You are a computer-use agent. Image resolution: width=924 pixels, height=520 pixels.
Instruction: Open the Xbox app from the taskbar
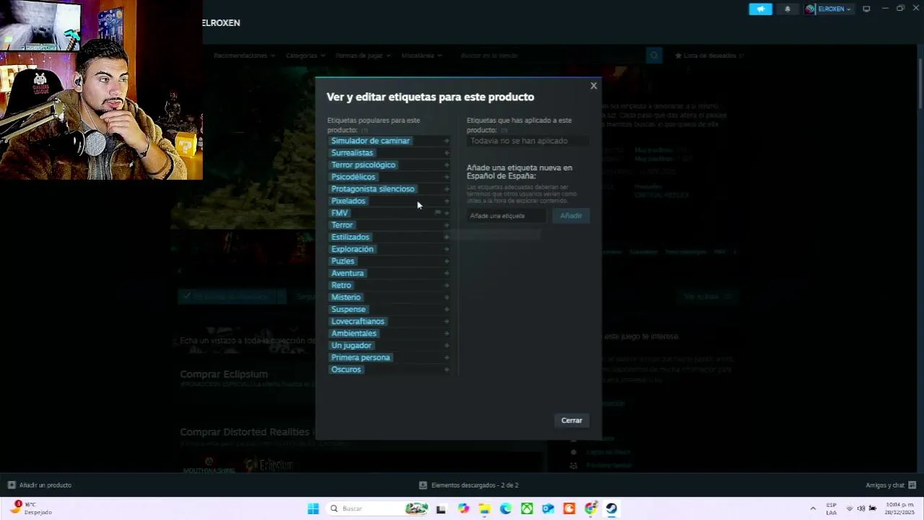pos(527,509)
